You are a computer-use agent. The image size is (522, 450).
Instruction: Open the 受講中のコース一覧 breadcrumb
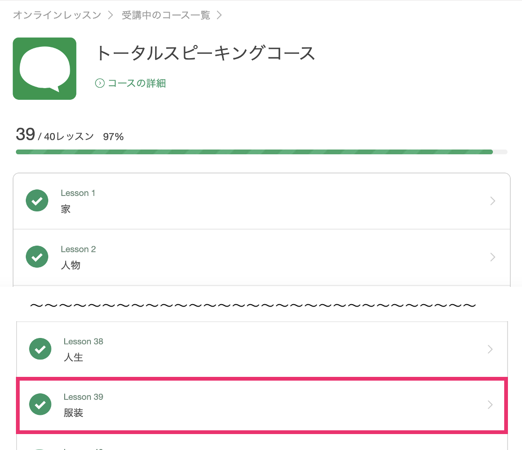166,15
